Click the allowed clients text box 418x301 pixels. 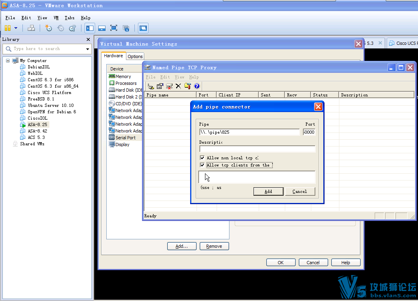[x=257, y=177]
